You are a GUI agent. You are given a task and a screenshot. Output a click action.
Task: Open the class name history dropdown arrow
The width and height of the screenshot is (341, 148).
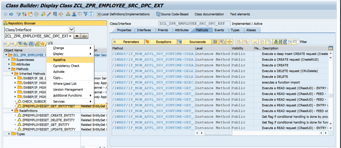pos(77,36)
